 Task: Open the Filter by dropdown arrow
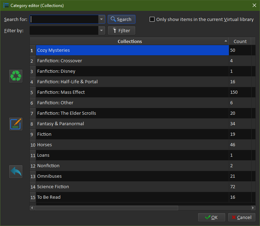[x=102, y=30]
